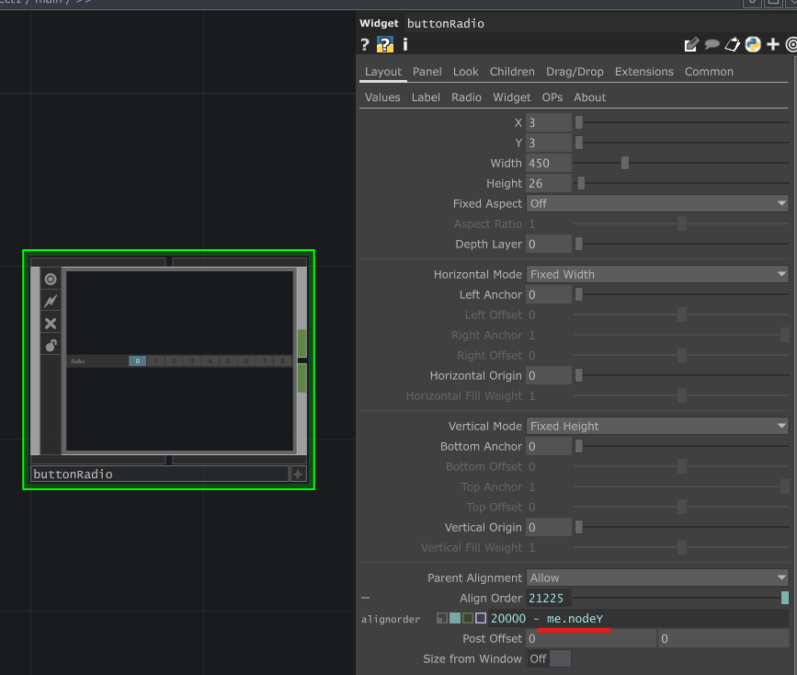Open the Fixed Aspect dropdown
Viewport: 797px width, 675px height.
657,203
